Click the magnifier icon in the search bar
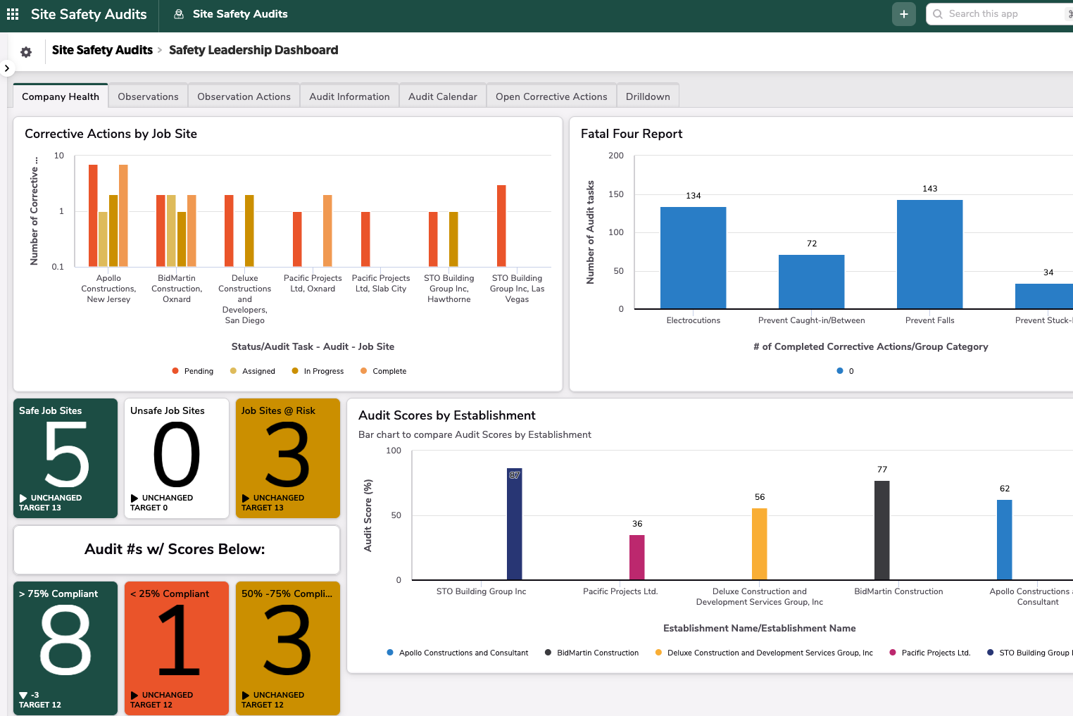Viewport: 1073px width, 716px height. tap(937, 13)
